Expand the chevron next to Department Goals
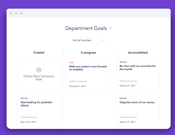This screenshot has height=135, width=175. click(111, 28)
